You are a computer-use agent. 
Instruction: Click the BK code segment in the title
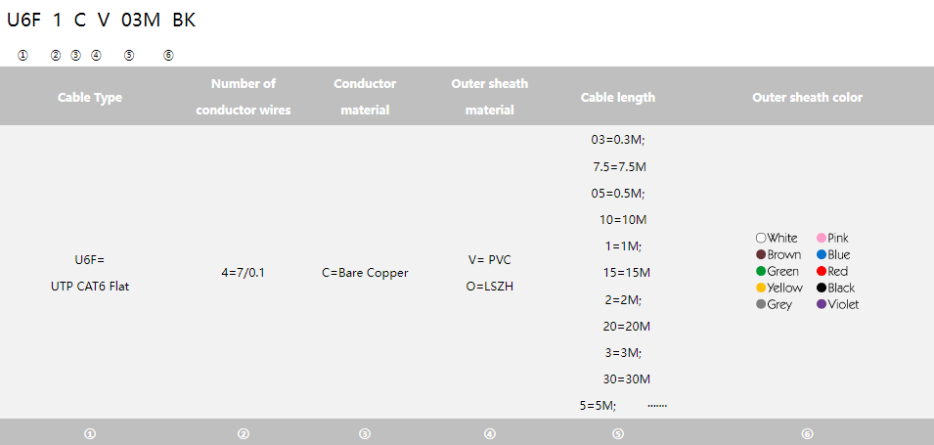pyautogui.click(x=184, y=20)
